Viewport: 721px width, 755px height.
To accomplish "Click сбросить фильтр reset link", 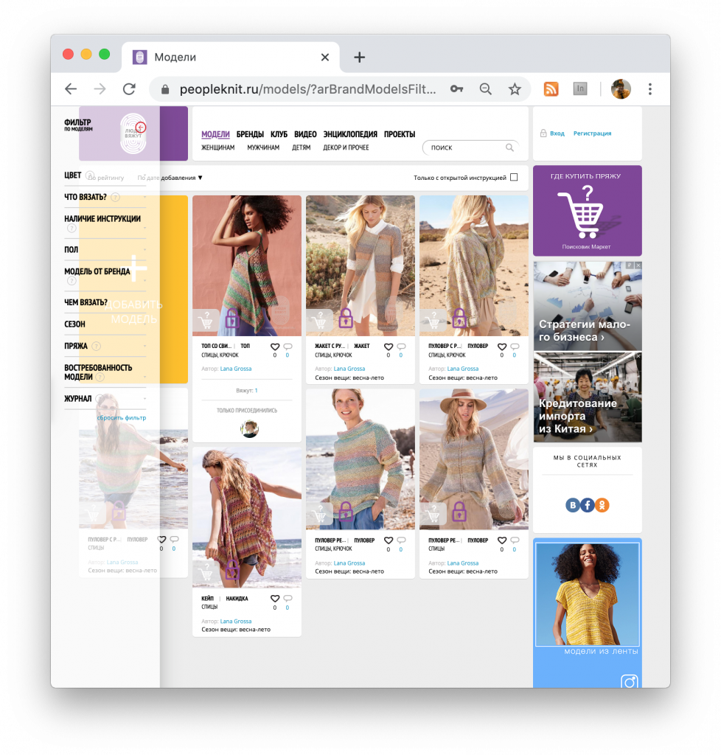I will tap(122, 417).
